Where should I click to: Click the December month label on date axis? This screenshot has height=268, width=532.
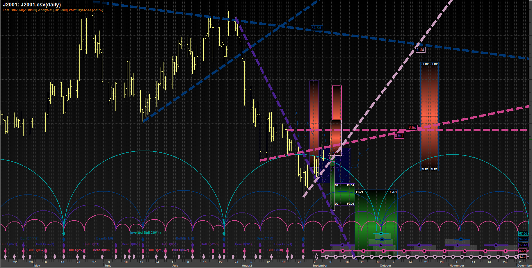[524, 266]
